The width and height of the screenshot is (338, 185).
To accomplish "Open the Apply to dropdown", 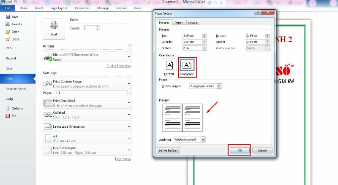I will click(203, 139).
